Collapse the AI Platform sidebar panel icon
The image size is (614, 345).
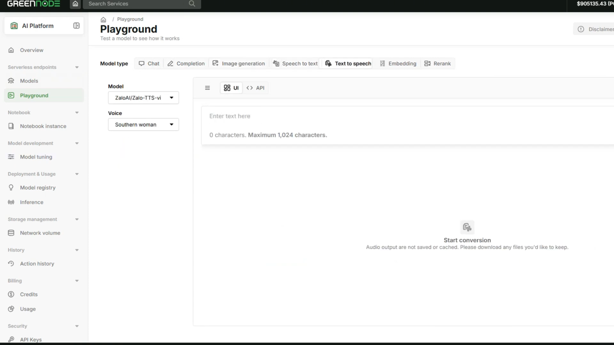pos(76,26)
